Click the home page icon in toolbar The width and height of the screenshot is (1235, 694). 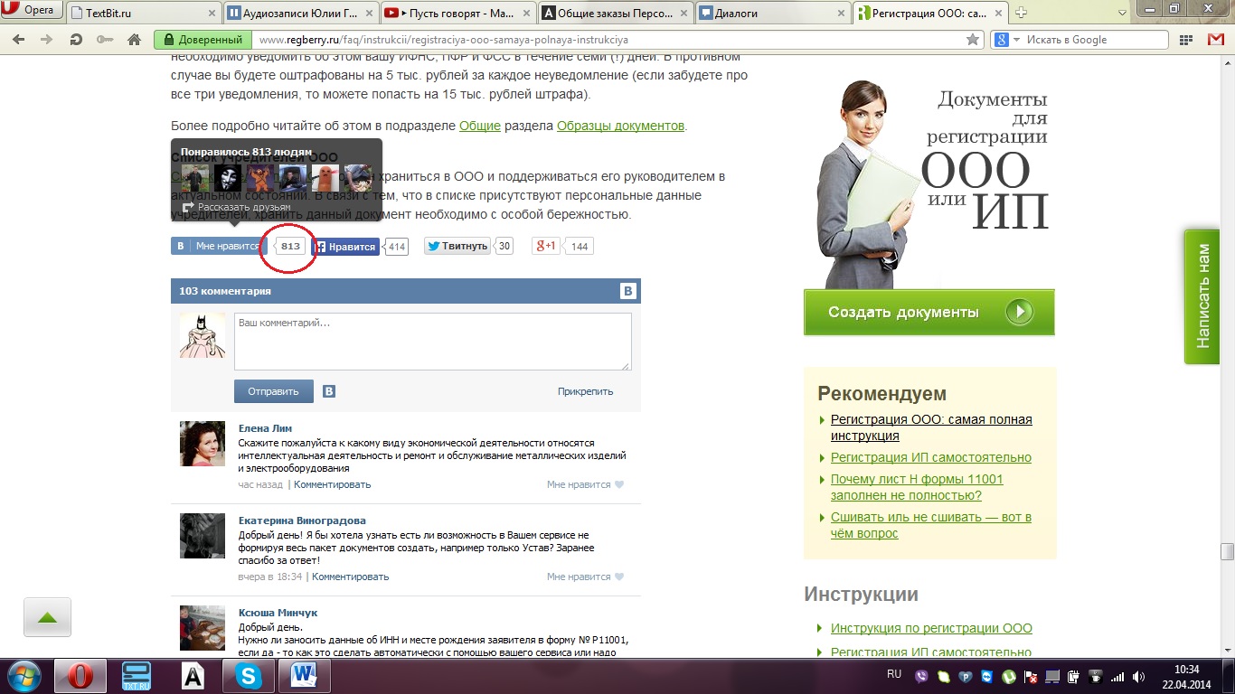pyautogui.click(x=134, y=40)
